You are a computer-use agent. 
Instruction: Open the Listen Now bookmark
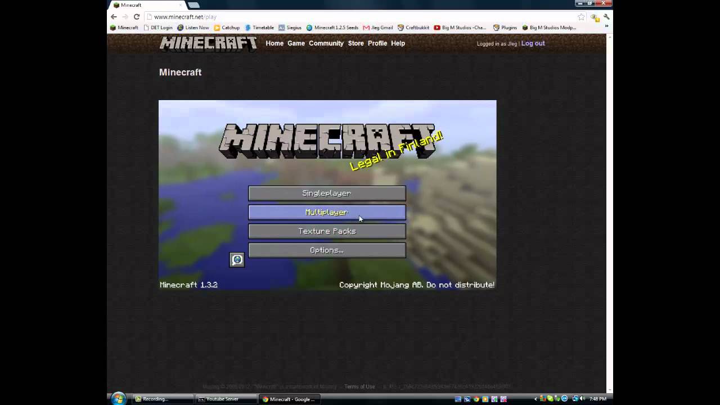point(193,28)
